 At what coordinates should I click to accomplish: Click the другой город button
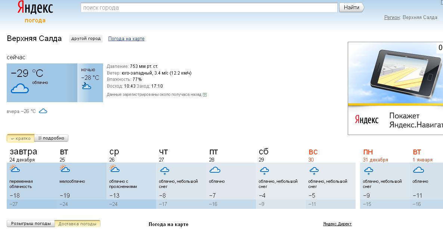coord(86,39)
